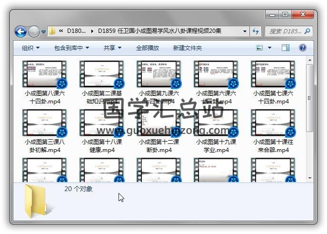The height and width of the screenshot is (234, 327).
Task: Click the 全部播放 button
Action: click(148, 48)
